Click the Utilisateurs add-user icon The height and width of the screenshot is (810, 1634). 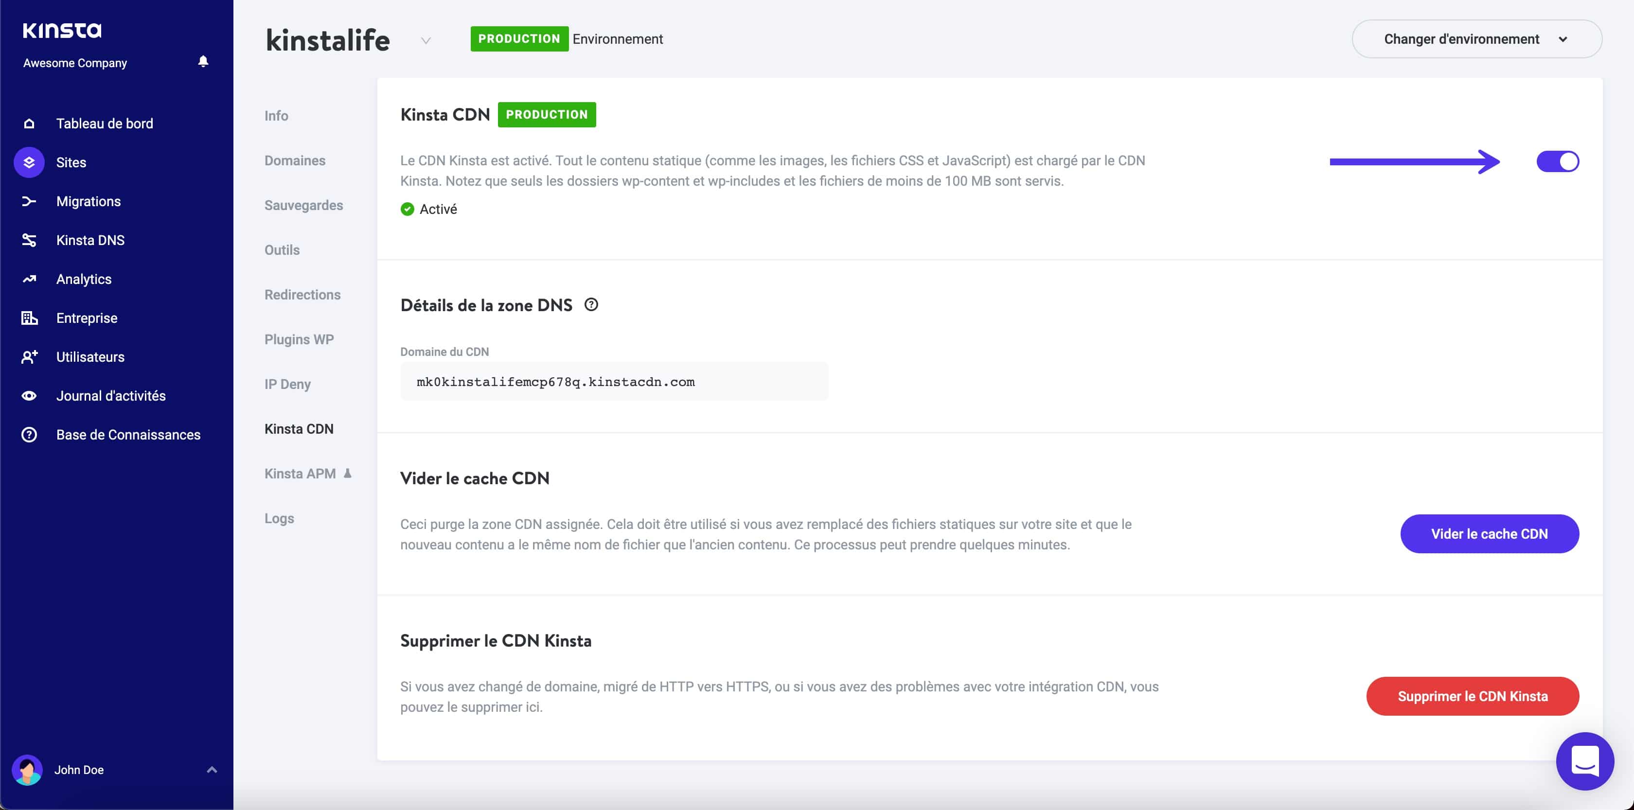[29, 357]
